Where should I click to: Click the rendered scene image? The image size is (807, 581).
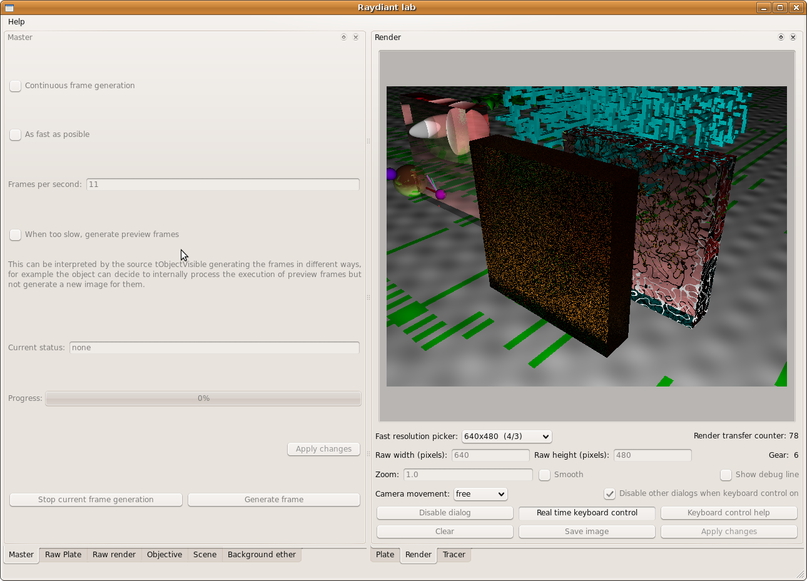[586, 236]
